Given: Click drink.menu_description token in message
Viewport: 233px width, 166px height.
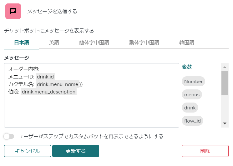Looking at the screenshot, I should (x=48, y=92).
